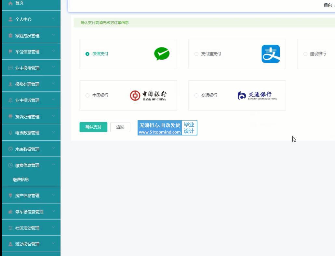
Task: Click the 返回 button
Action: click(120, 127)
